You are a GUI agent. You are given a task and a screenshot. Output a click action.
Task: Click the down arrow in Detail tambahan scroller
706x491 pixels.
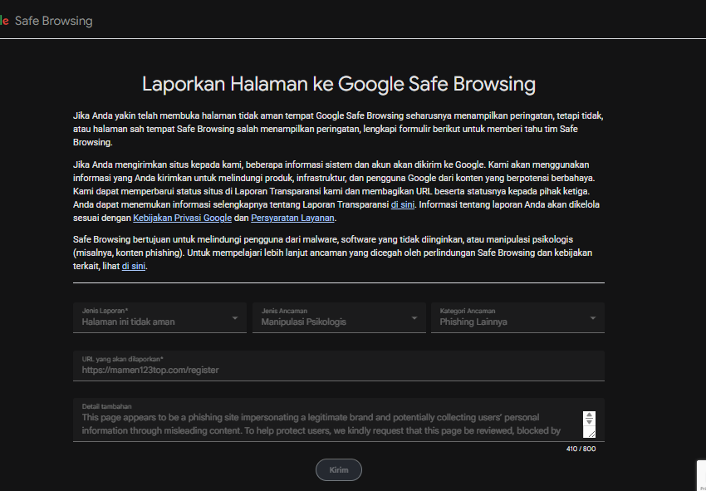tap(589, 422)
